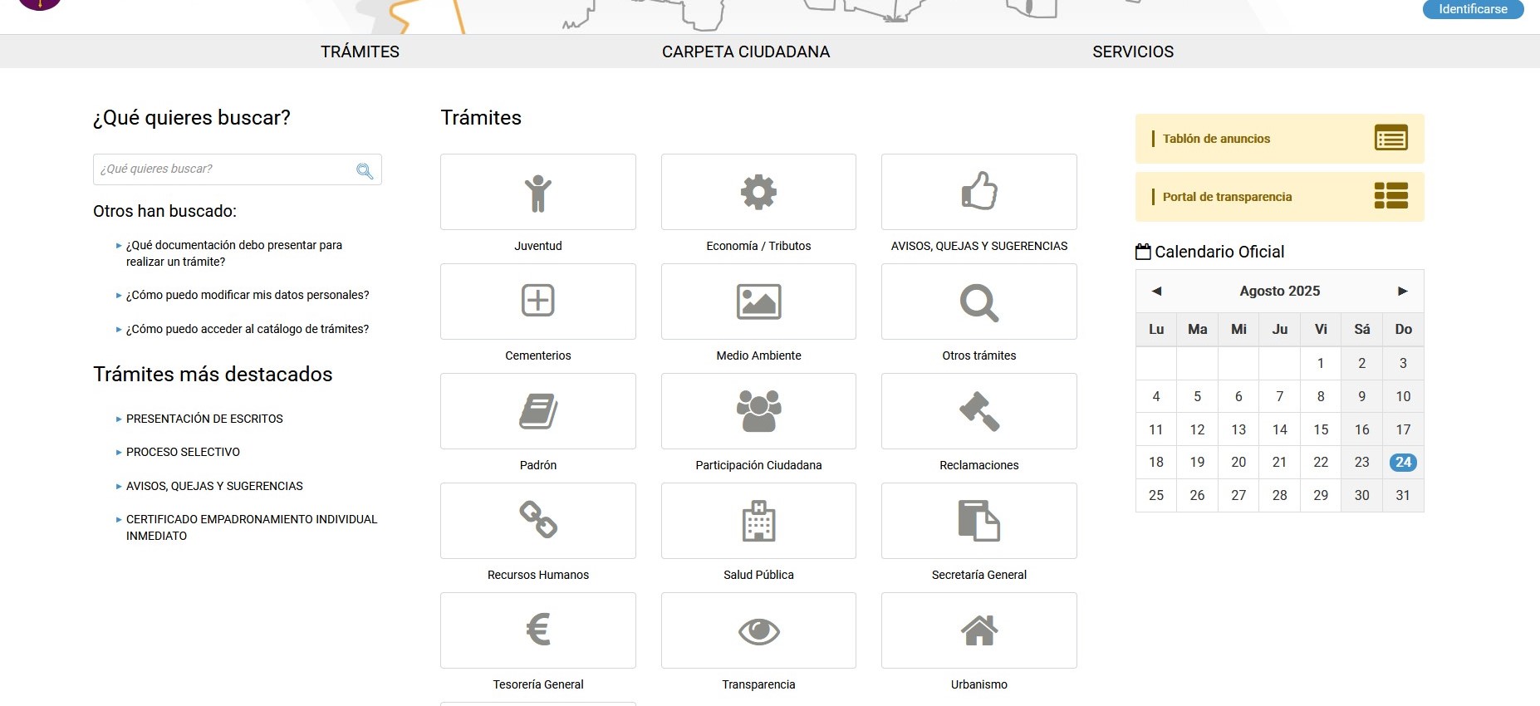Focus the '¿Qué quieres buscar?' search field
Viewport: 1540px width, 706px height.
pos(223,169)
